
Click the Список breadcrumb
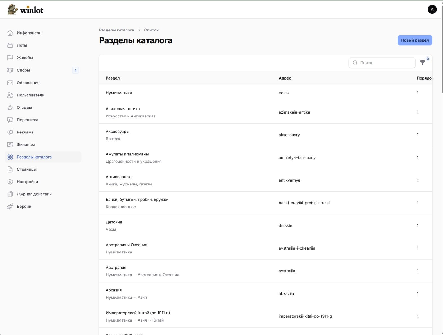(x=151, y=30)
